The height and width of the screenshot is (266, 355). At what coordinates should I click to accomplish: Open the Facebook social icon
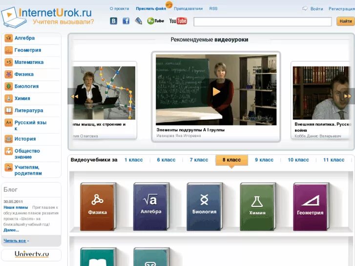[x=126, y=21]
